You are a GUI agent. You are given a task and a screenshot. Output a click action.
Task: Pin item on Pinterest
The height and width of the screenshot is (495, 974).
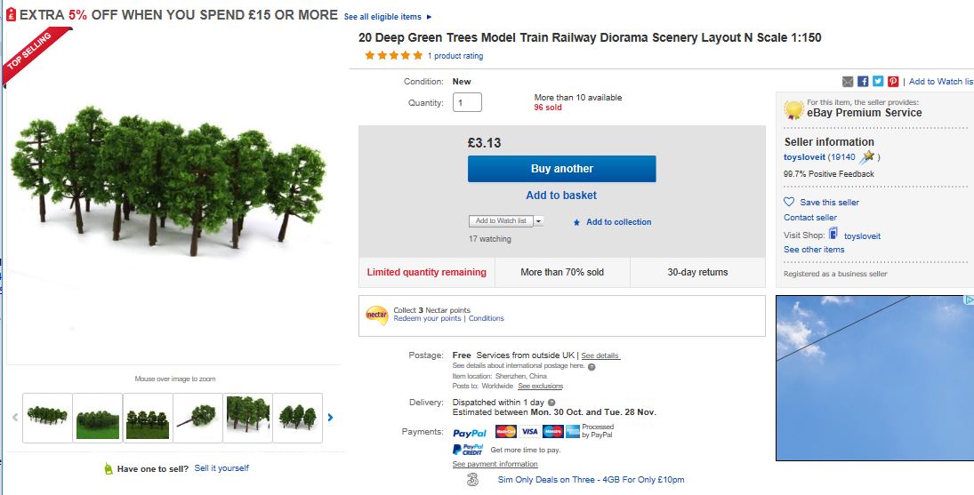pos(893,82)
